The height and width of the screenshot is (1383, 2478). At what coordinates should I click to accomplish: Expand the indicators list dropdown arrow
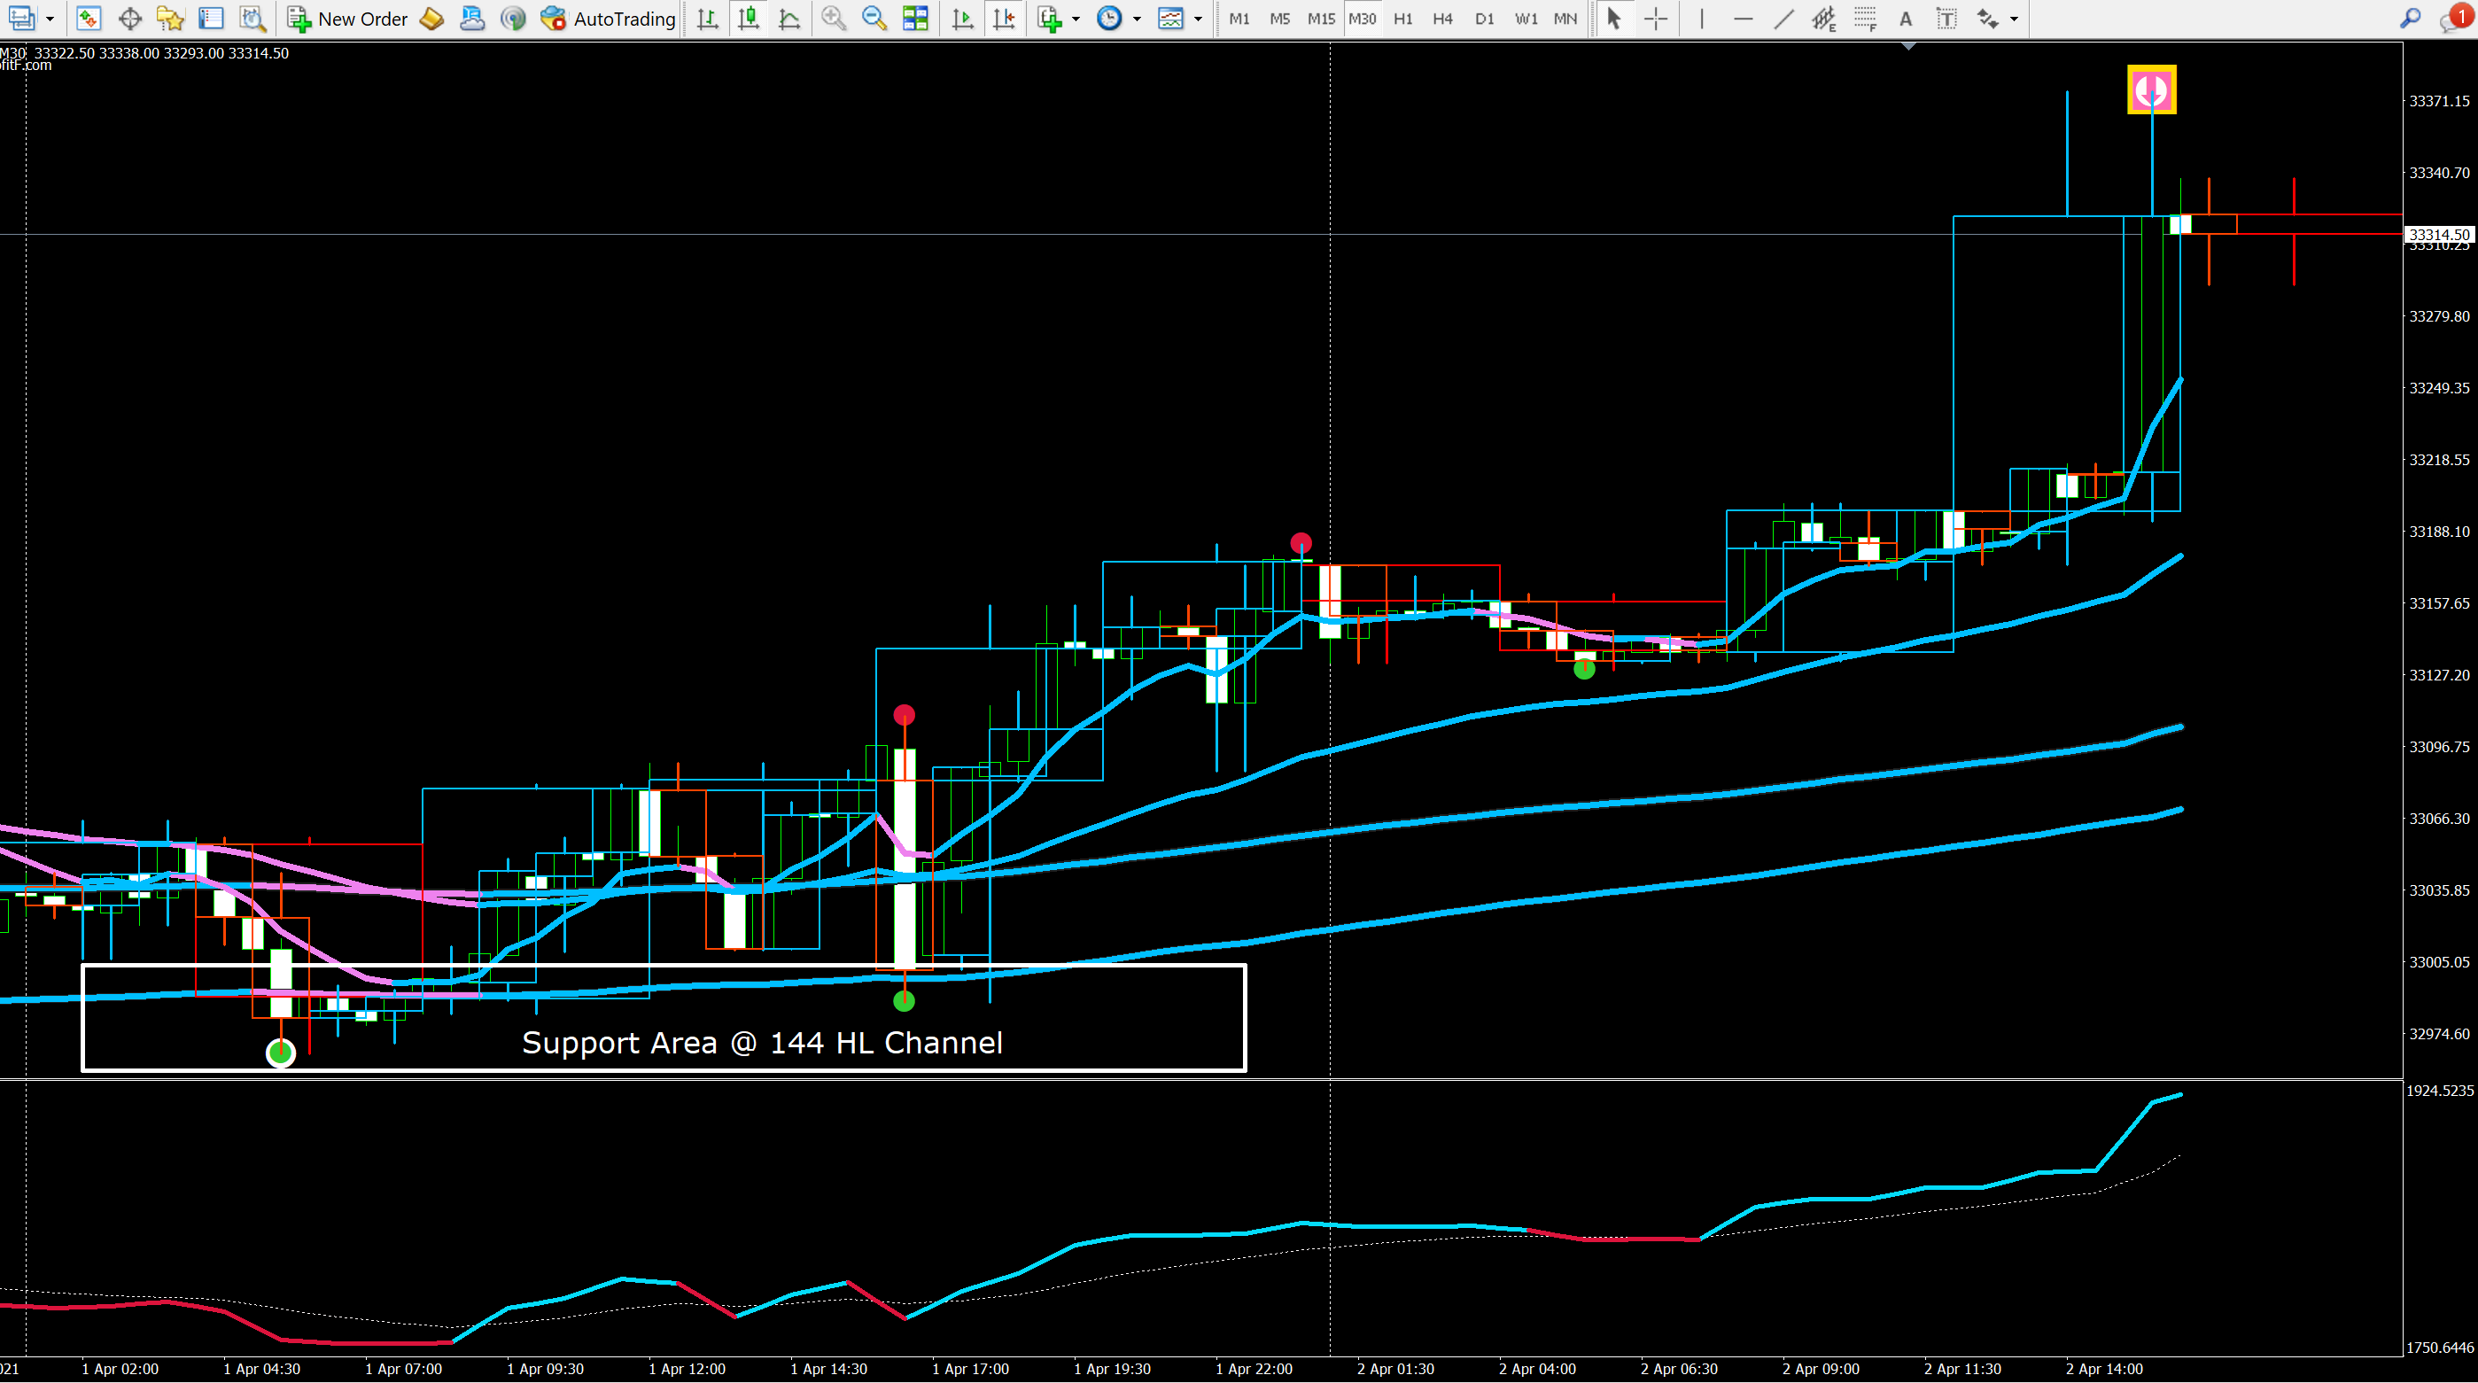click(1076, 19)
